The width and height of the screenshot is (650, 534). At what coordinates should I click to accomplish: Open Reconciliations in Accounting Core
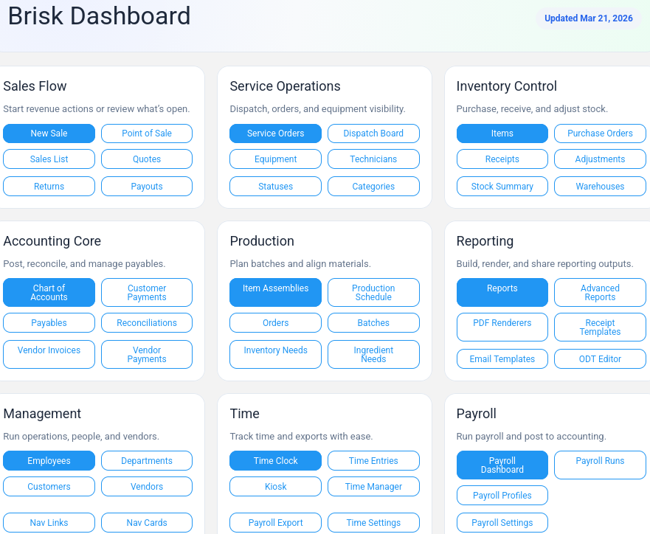coord(146,322)
